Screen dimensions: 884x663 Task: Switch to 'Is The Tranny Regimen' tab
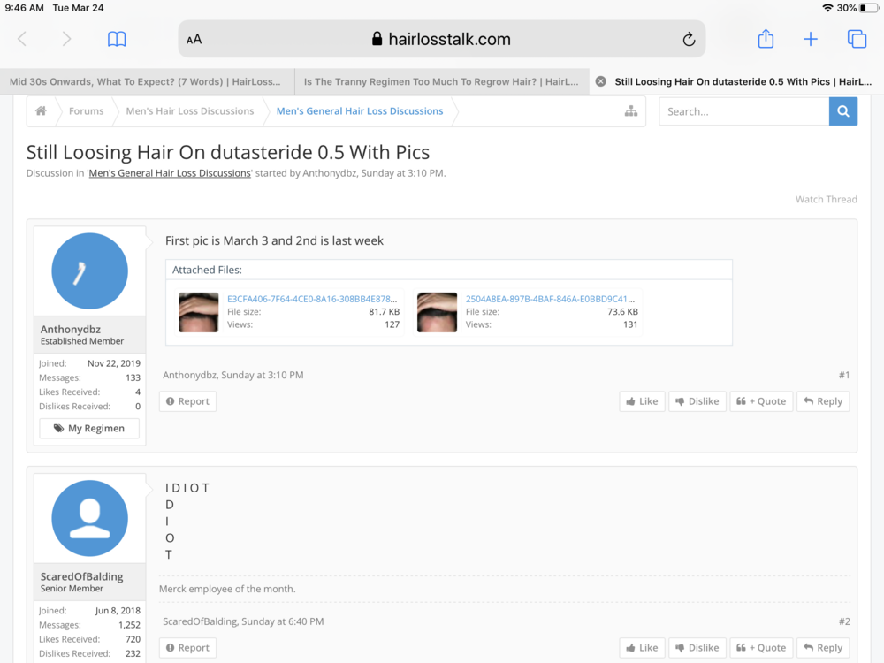tap(440, 81)
